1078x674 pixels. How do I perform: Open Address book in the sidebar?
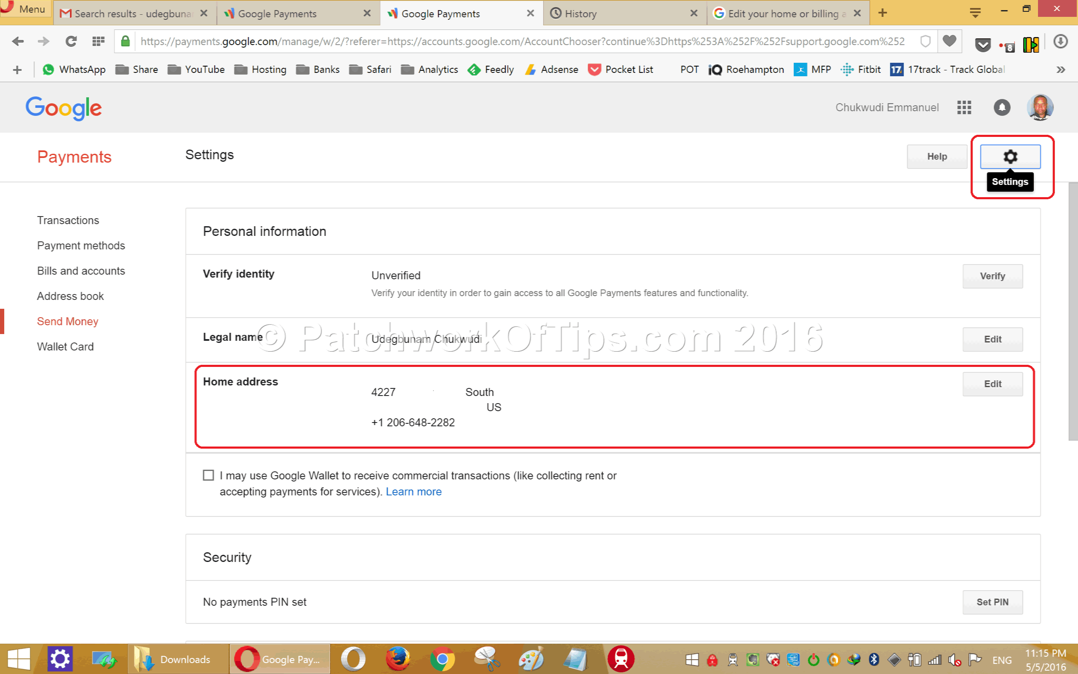pyautogui.click(x=70, y=296)
